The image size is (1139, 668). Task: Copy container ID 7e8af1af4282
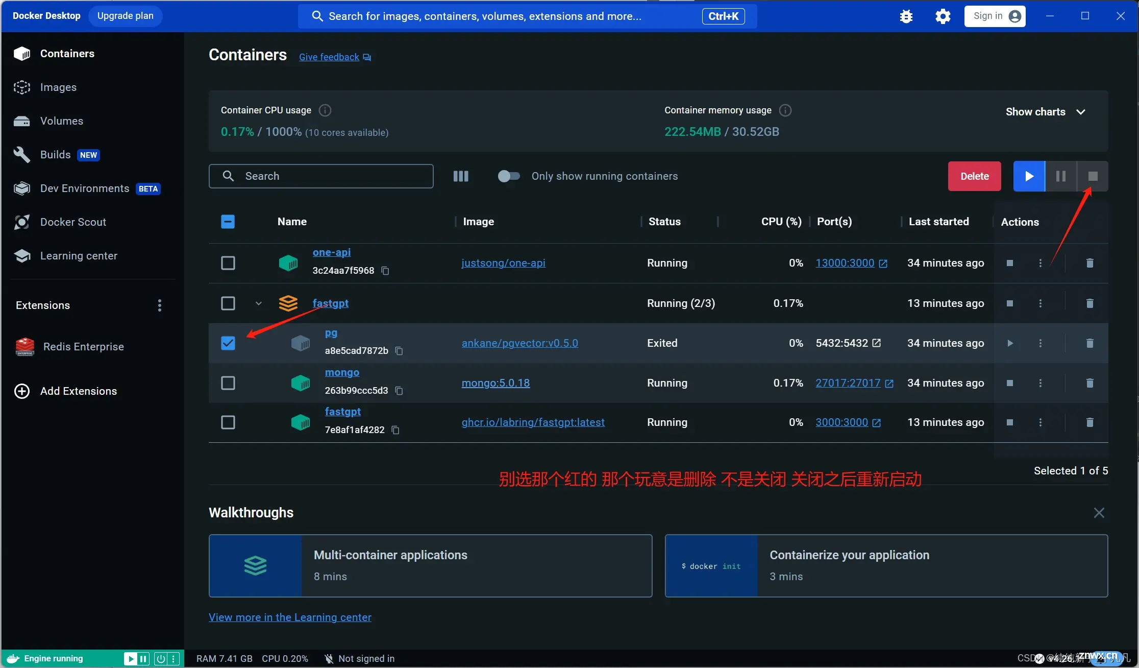(395, 430)
